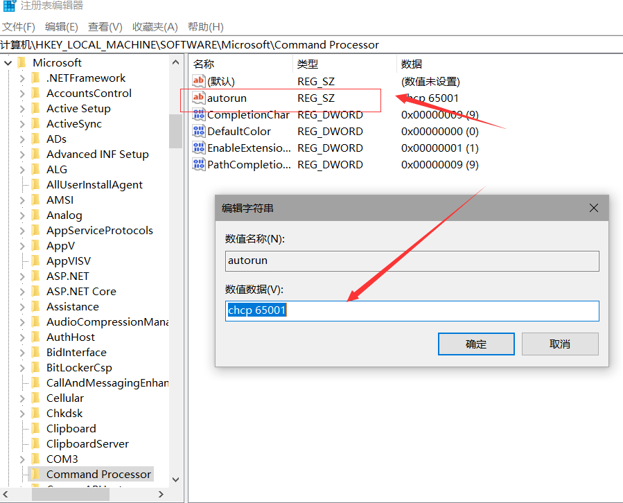
Task: Click the Chkdsk folder icon
Action: pyautogui.click(x=36, y=413)
